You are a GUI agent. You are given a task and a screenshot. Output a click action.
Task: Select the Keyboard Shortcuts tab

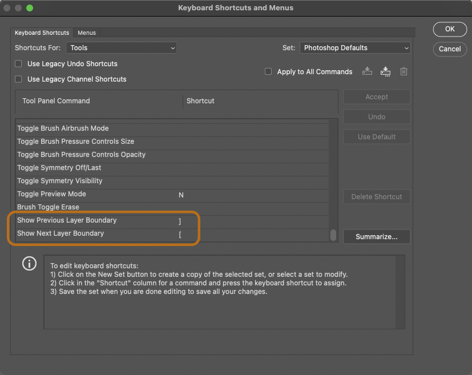click(42, 33)
